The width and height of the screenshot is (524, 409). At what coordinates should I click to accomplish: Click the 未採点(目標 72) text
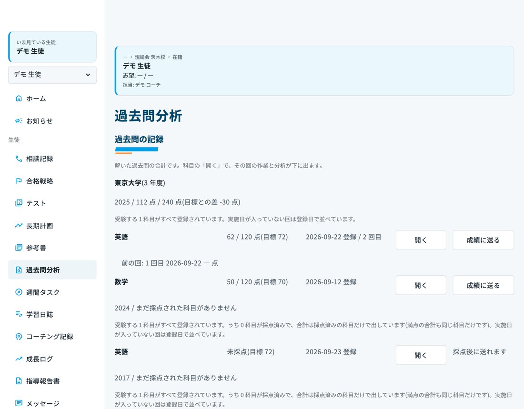pyautogui.click(x=251, y=351)
